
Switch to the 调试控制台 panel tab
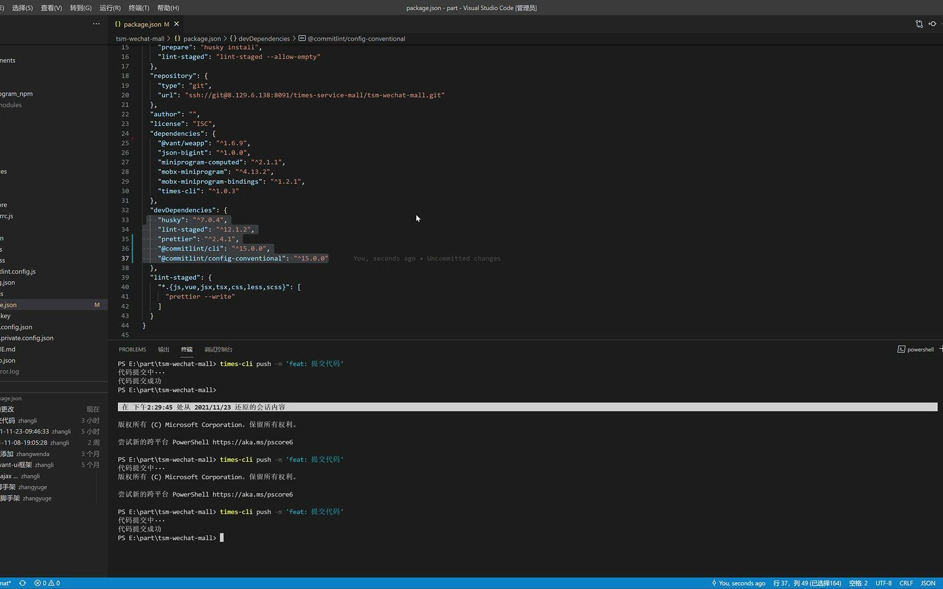(219, 349)
